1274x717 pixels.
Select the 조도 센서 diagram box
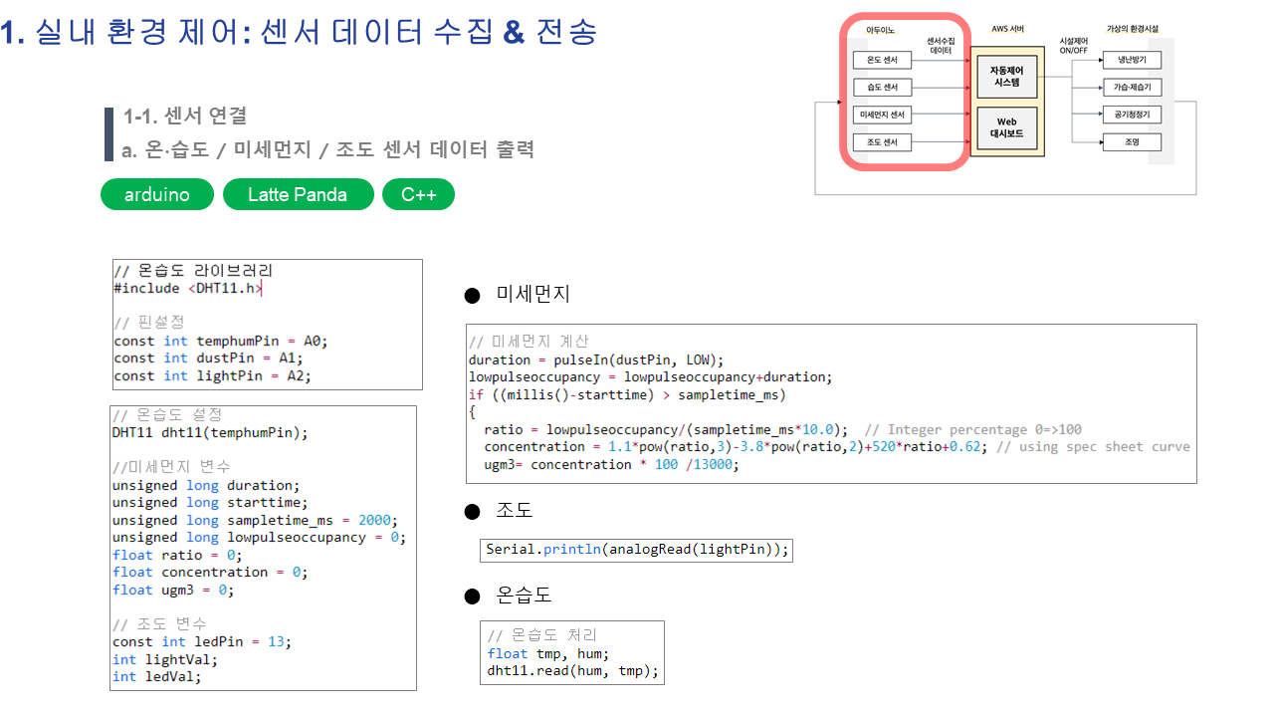[882, 143]
